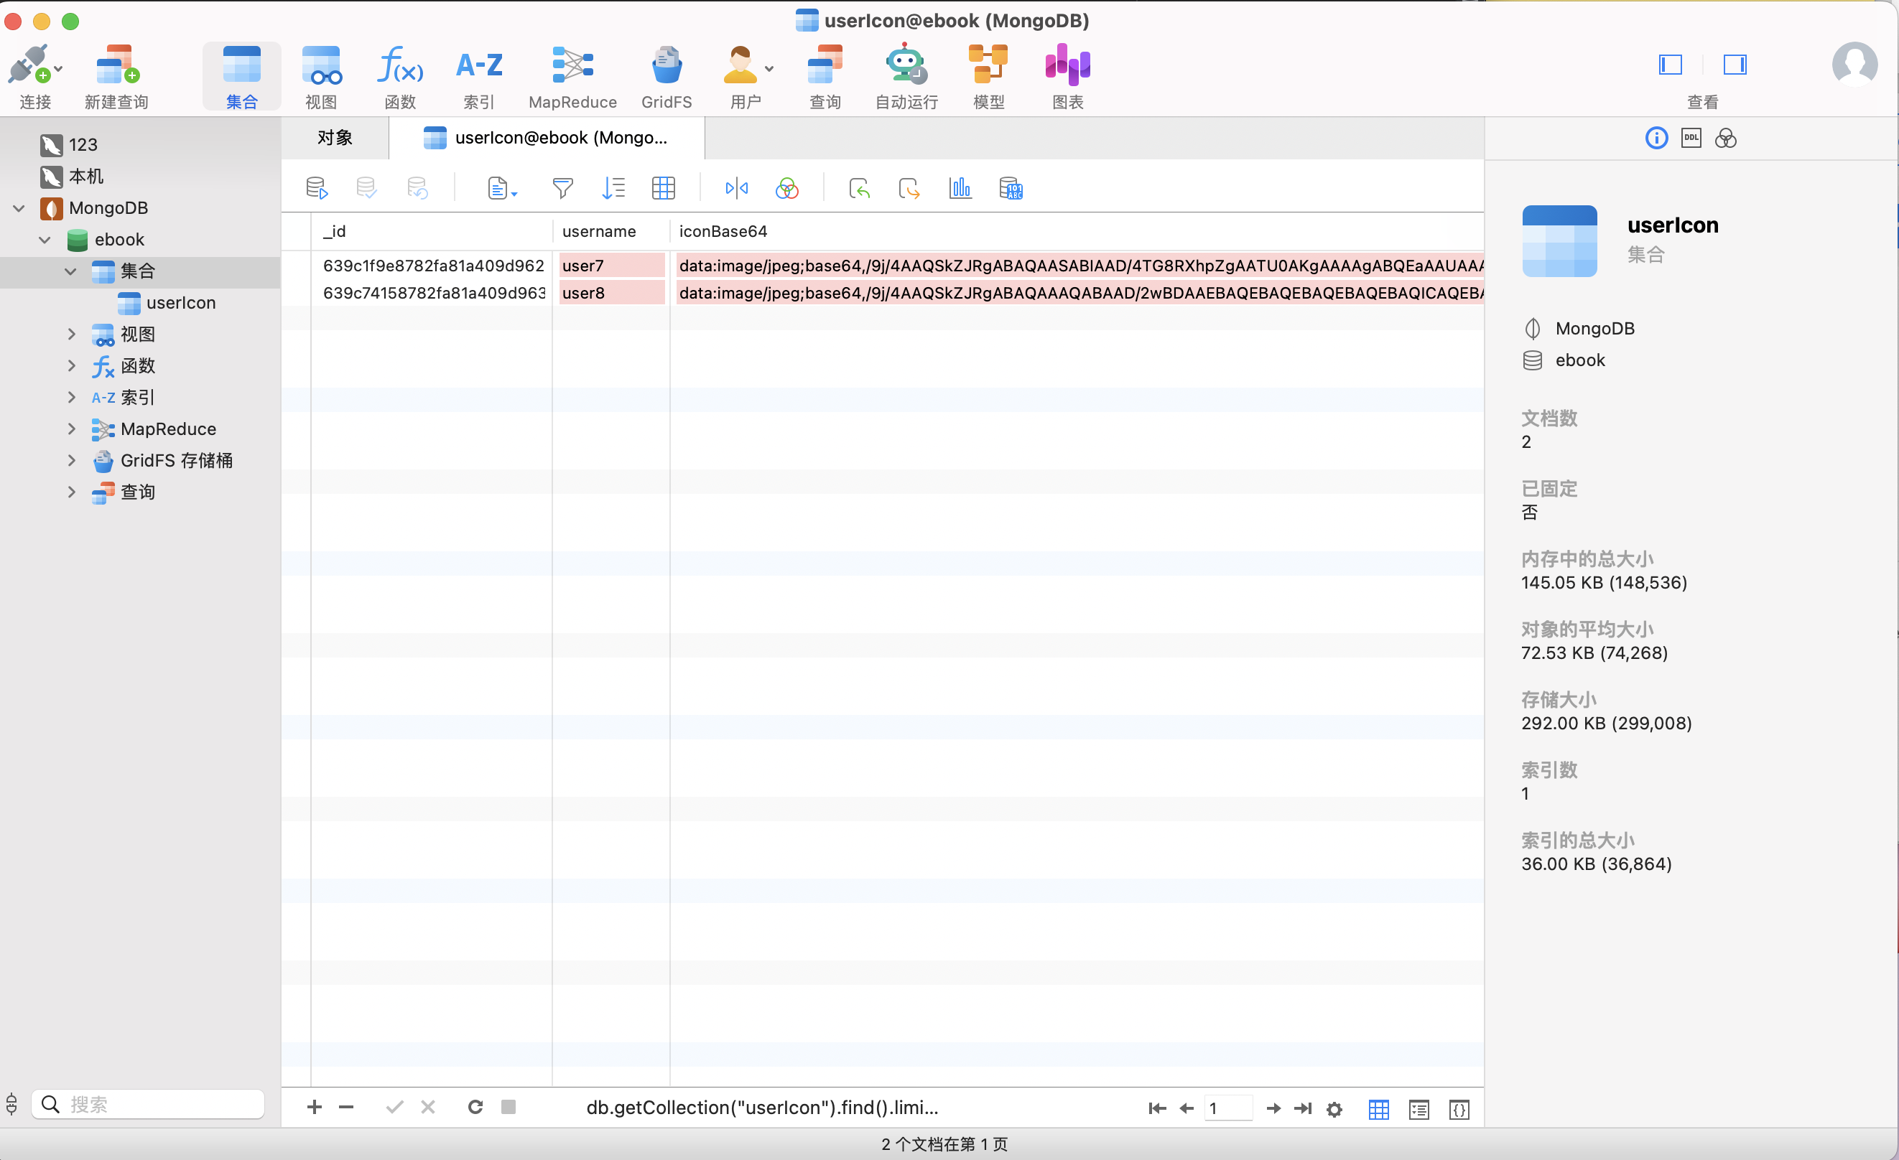Switch to the JSON view mode
The width and height of the screenshot is (1899, 1160).
click(1459, 1108)
